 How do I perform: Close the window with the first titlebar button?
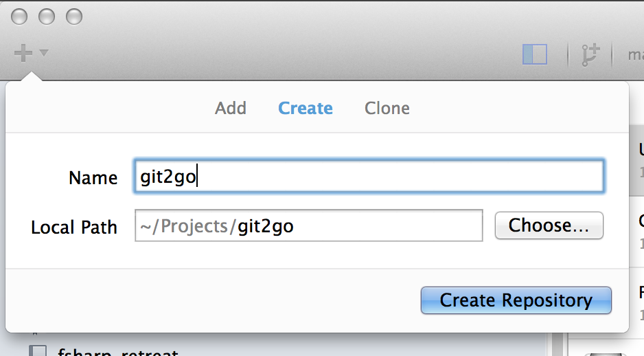point(19,16)
